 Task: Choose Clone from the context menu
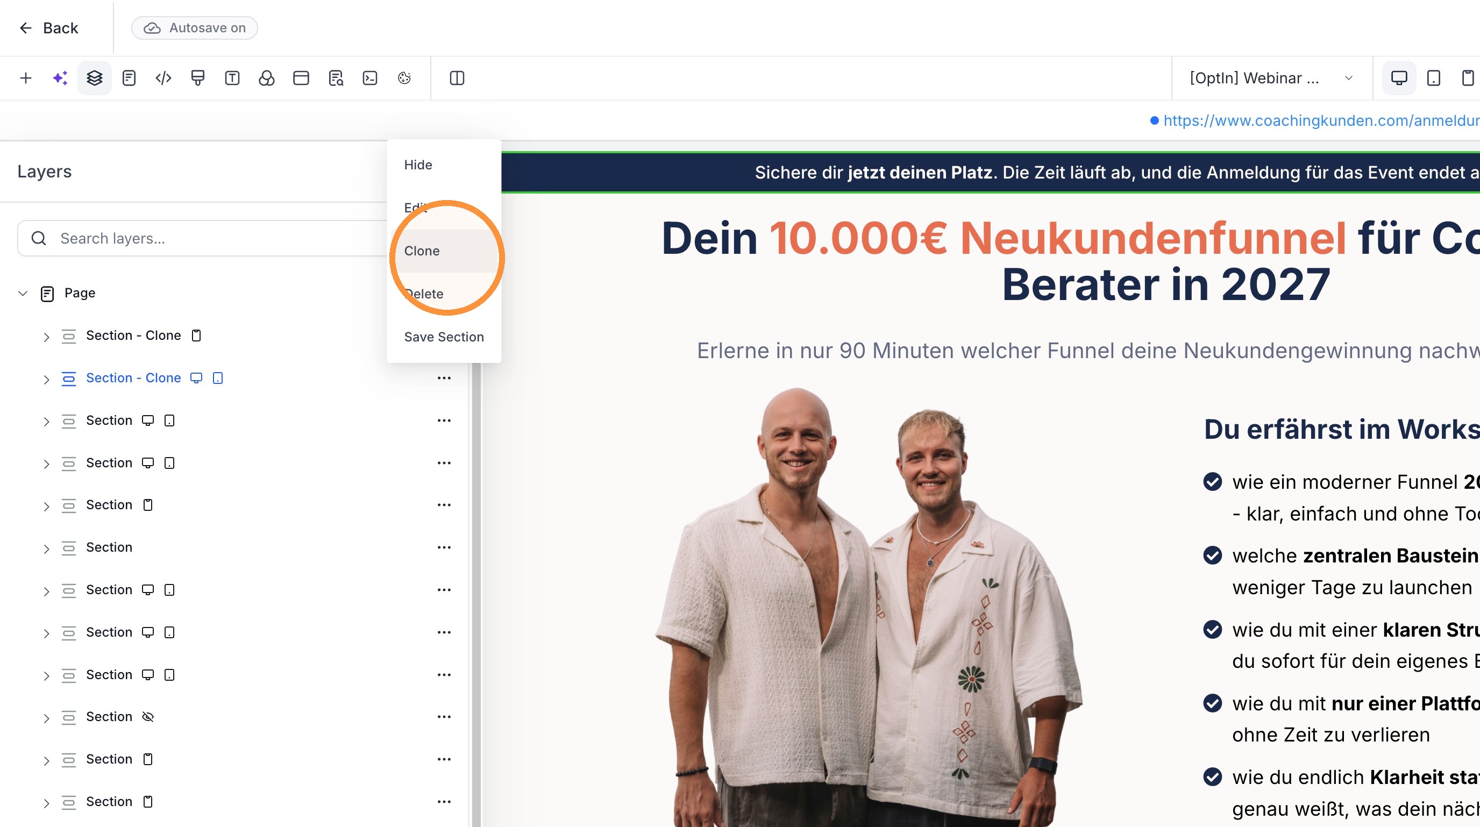click(x=444, y=251)
